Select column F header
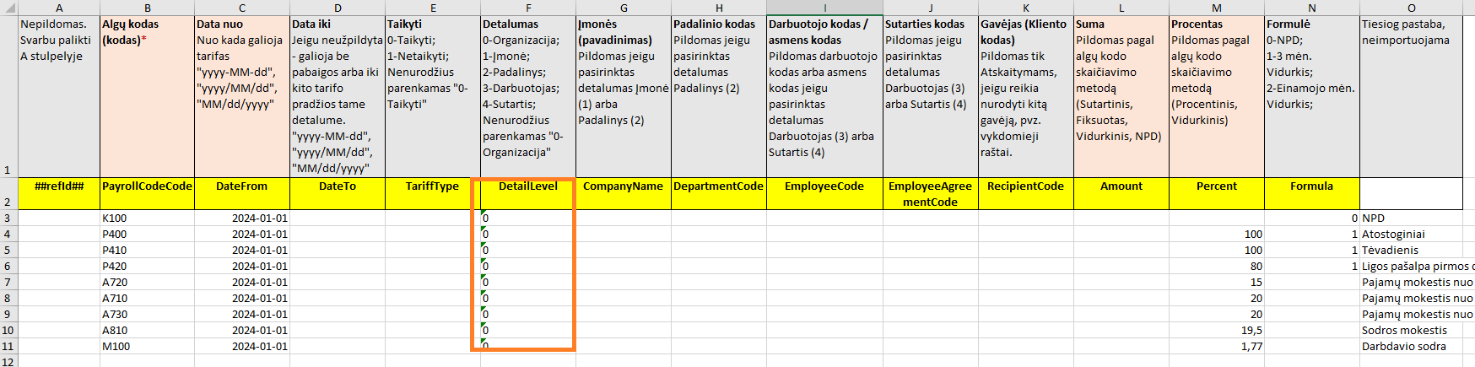The width and height of the screenshot is (1475, 367). coord(528,8)
